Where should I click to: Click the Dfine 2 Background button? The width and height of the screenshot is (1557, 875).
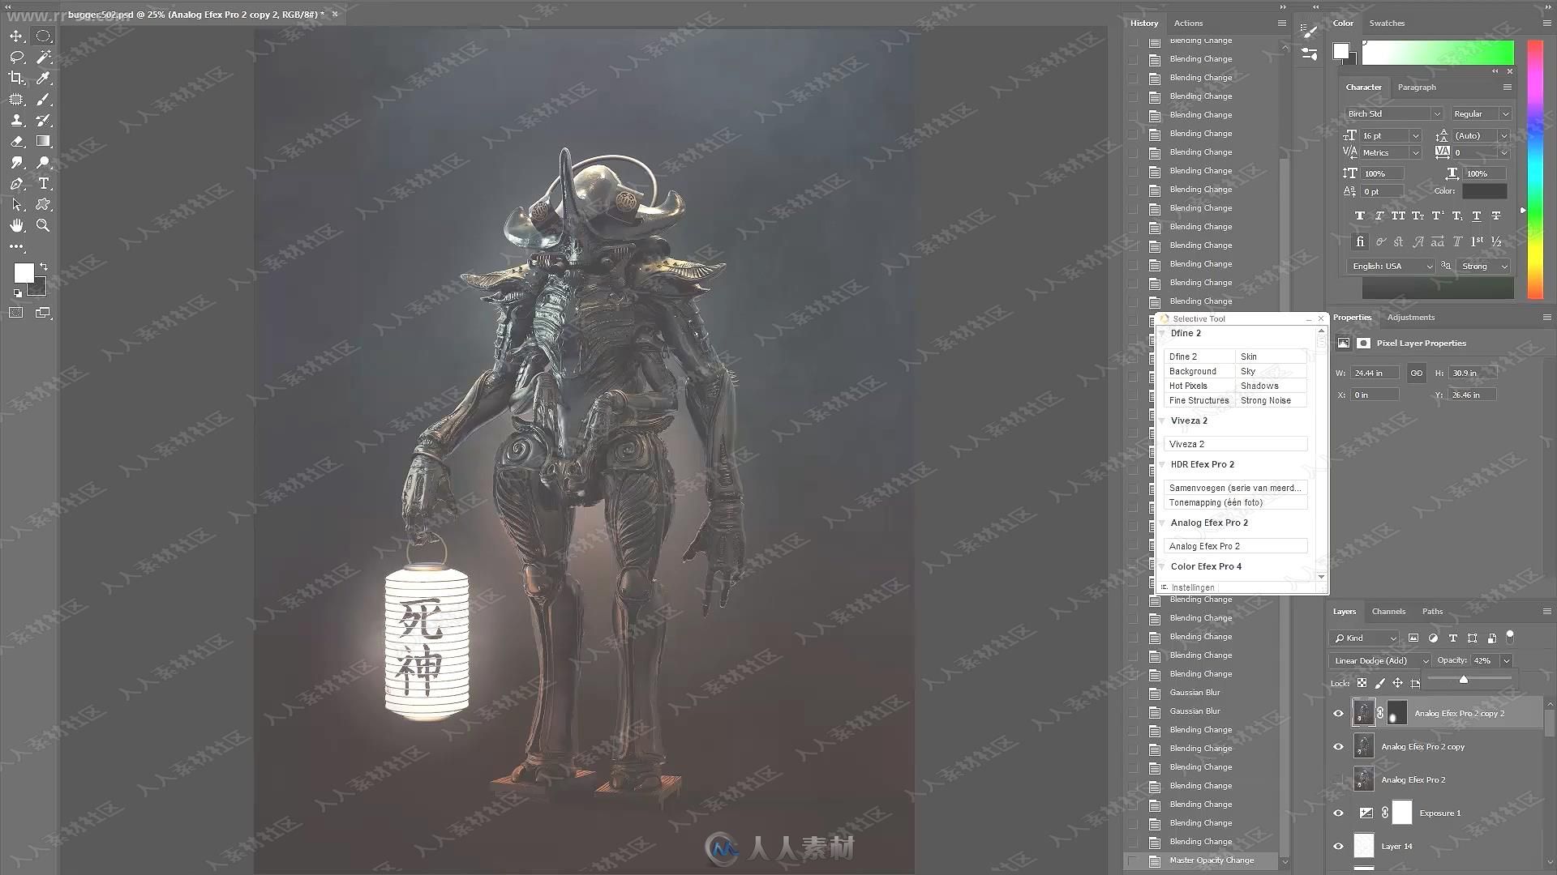(x=1199, y=372)
